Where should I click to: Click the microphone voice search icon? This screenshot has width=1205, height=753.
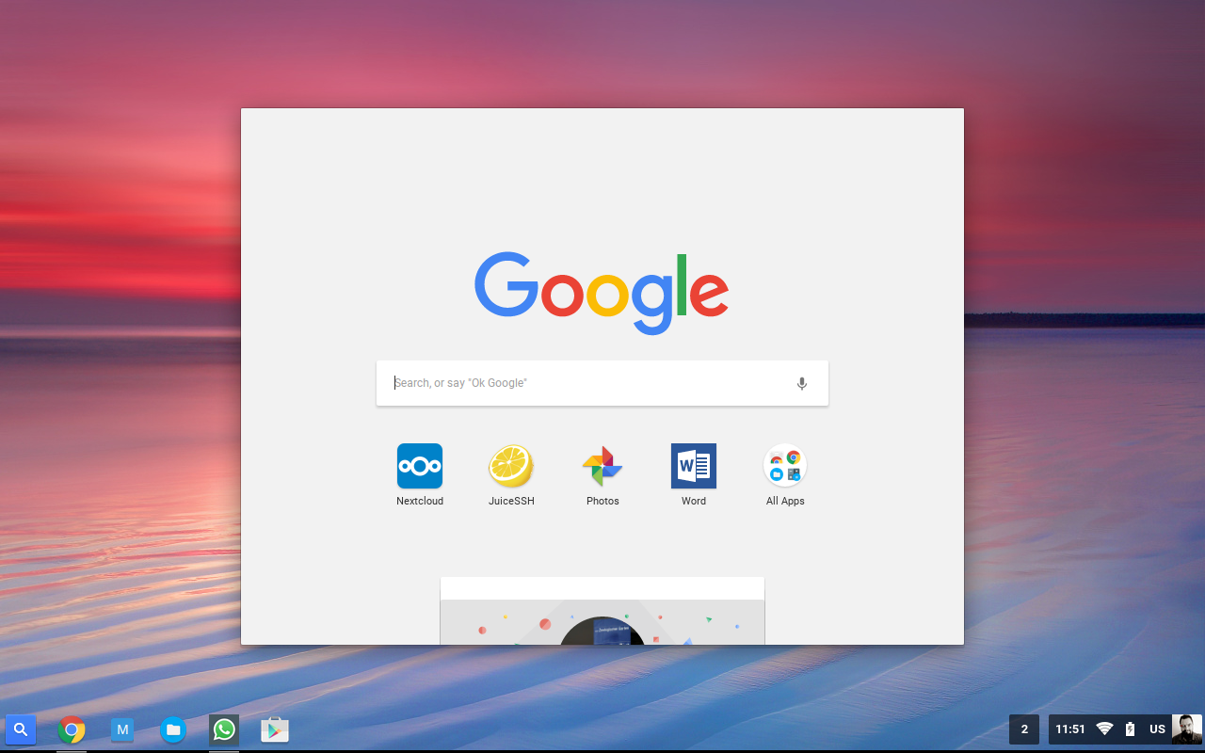pos(802,383)
